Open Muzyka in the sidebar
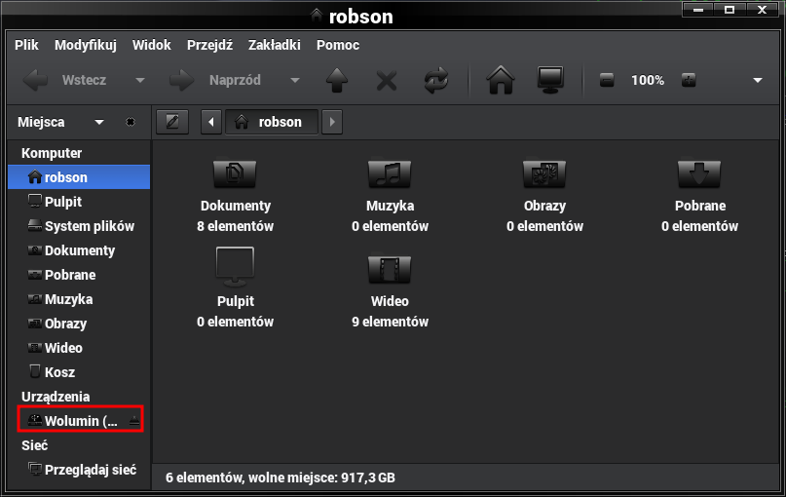The width and height of the screenshot is (786, 497). tap(79, 299)
